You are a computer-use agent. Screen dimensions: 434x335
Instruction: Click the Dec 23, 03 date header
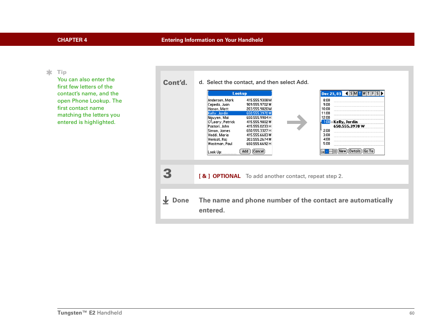click(x=331, y=94)
